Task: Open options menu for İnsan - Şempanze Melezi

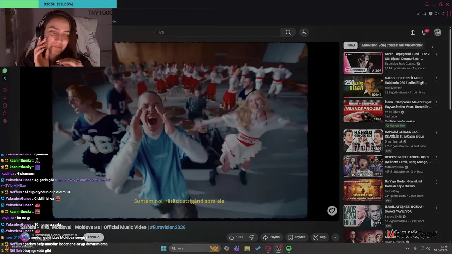Action: (436, 103)
